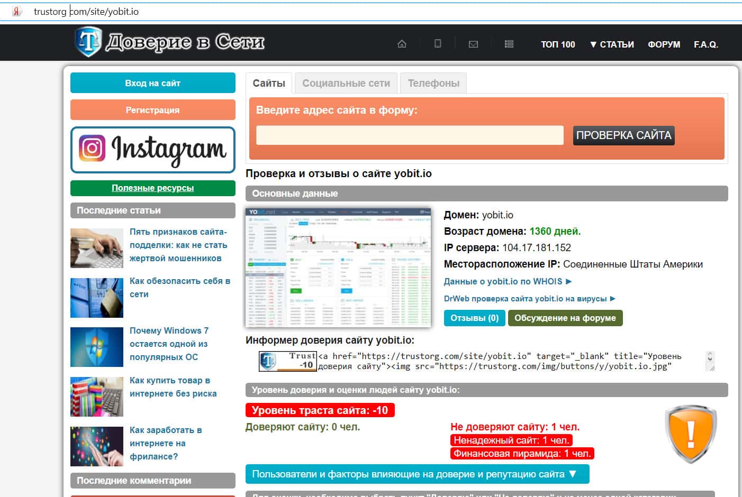
Task: Switch to the Телефоны tab
Action: pyautogui.click(x=433, y=83)
